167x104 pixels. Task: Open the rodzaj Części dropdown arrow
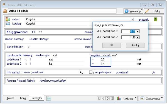tap(132, 20)
